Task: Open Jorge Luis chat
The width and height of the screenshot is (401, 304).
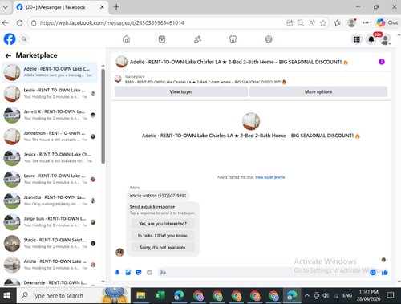Action: click(50, 222)
